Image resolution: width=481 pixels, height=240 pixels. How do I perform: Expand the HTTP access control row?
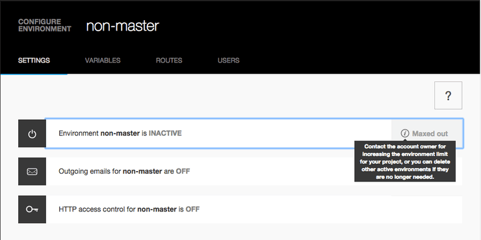(254, 209)
